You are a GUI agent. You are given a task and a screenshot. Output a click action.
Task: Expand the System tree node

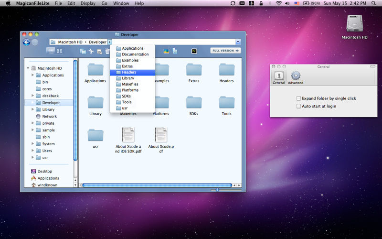click(x=32, y=144)
